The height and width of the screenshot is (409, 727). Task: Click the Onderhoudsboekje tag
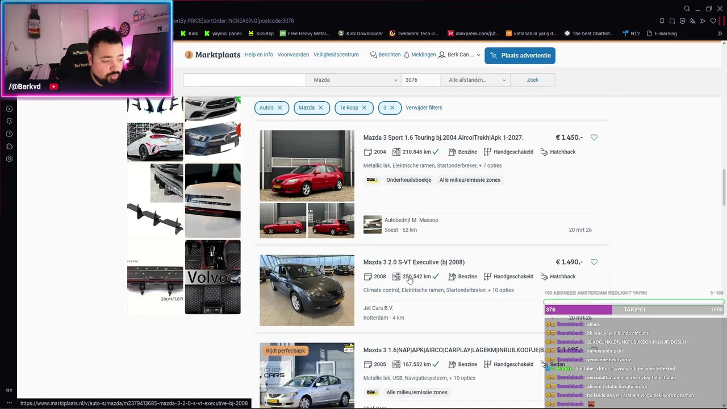click(x=408, y=180)
